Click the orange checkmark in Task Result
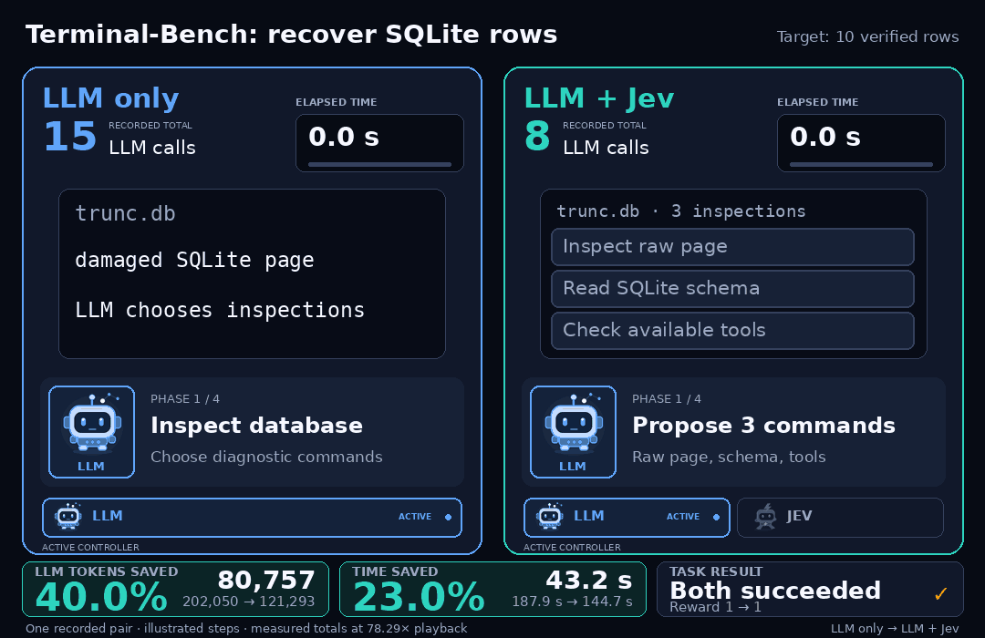This screenshot has height=638, width=985. point(940,593)
